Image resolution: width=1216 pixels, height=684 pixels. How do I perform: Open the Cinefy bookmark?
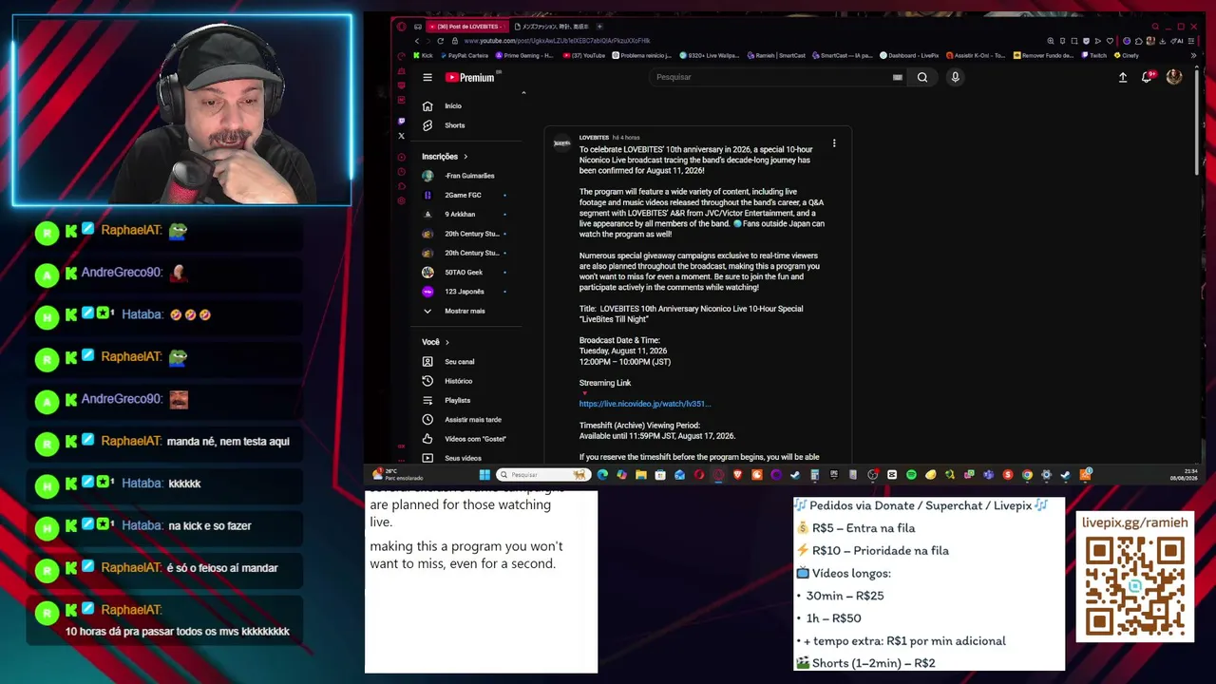click(x=1126, y=55)
